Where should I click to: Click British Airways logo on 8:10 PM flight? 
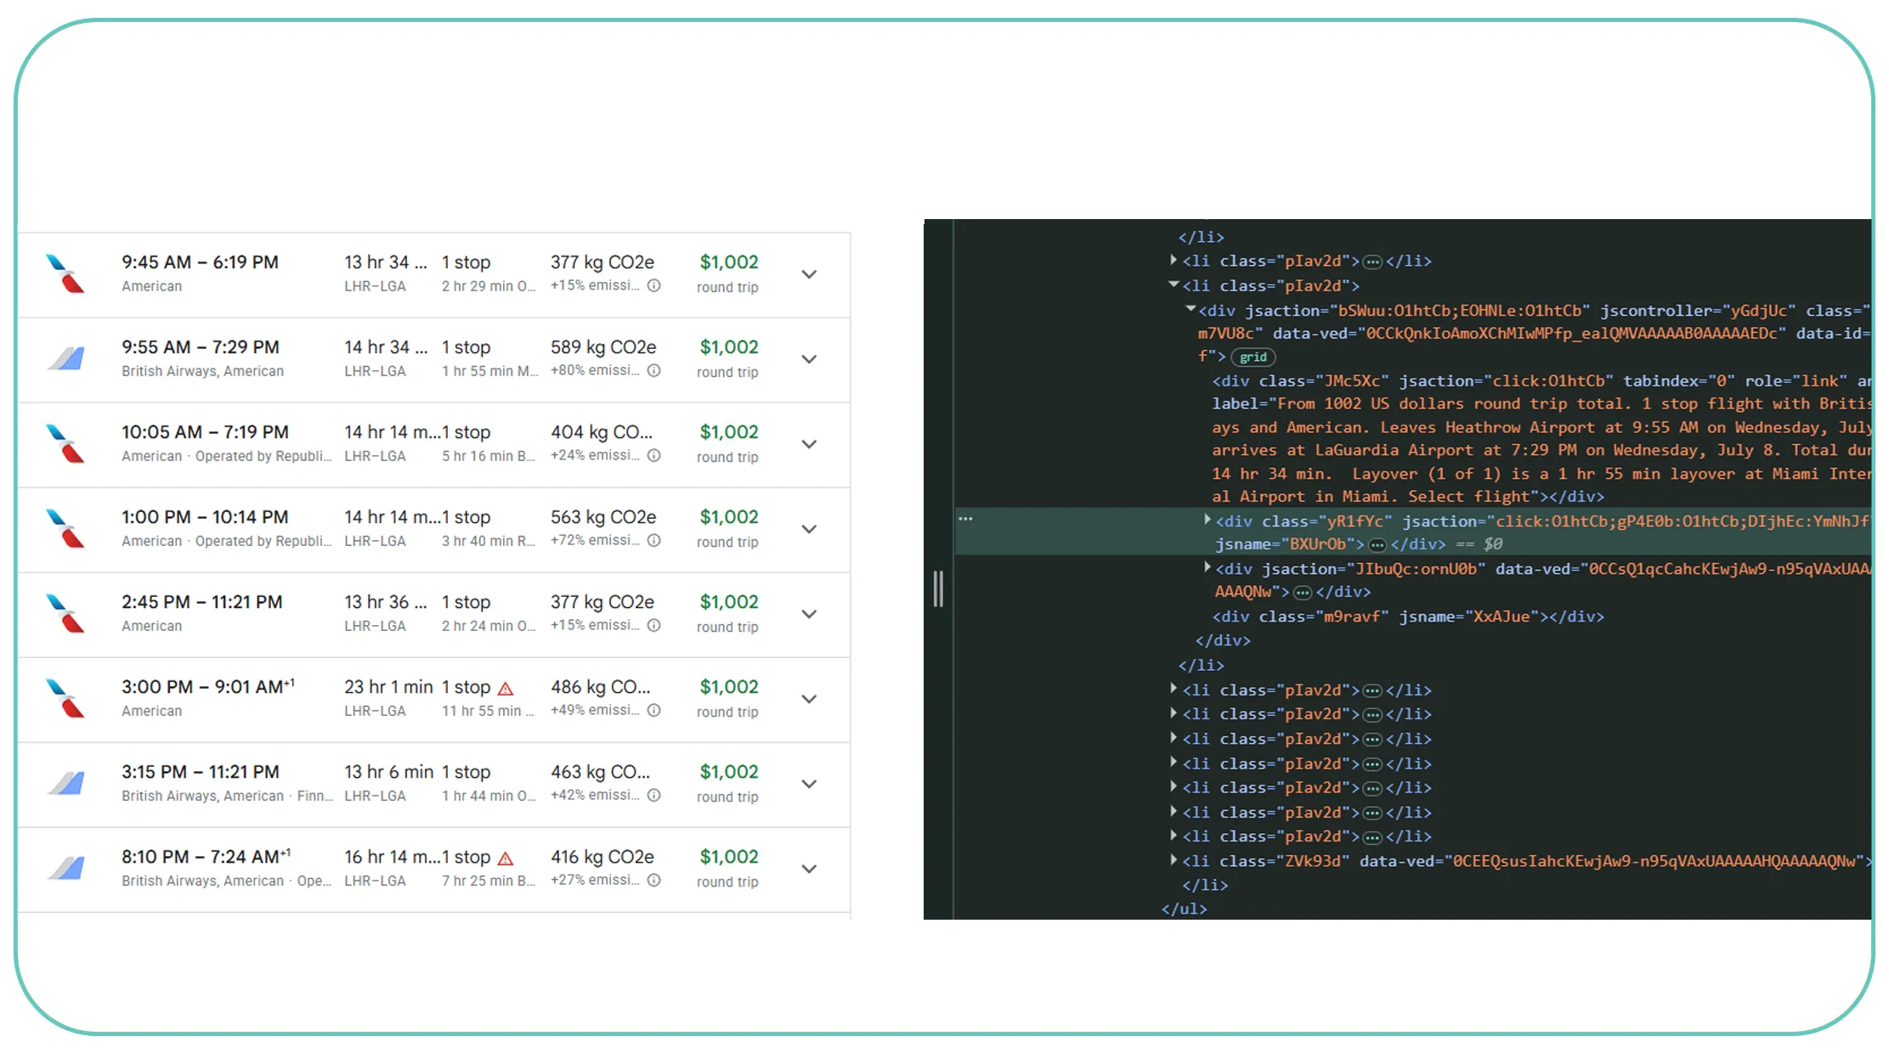[x=65, y=868]
